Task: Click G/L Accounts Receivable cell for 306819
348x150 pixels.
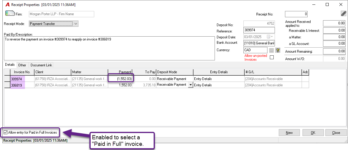Action: 273,85
